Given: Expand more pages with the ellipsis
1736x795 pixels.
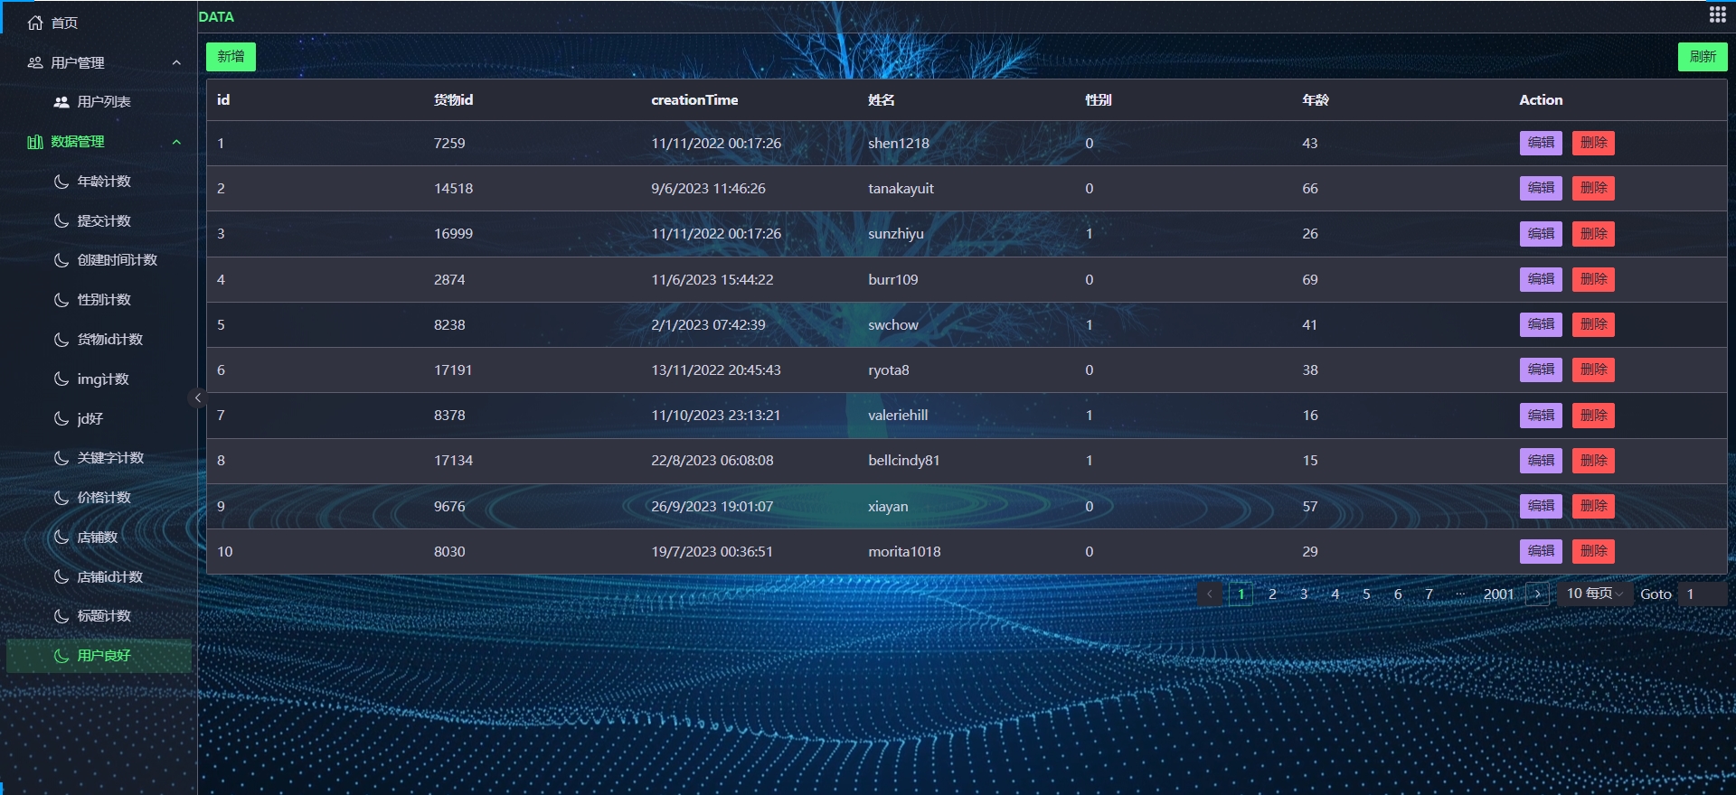Looking at the screenshot, I should click(x=1460, y=594).
